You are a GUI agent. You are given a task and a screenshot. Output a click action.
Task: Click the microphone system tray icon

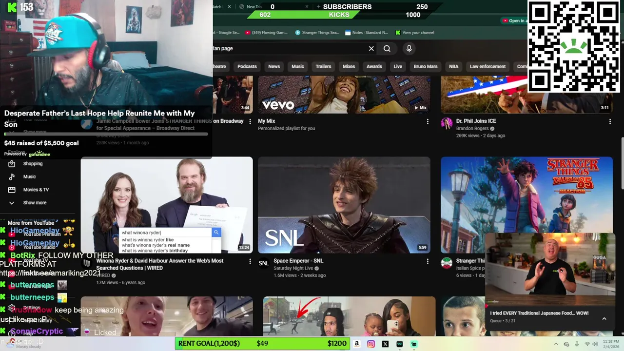click(577, 344)
